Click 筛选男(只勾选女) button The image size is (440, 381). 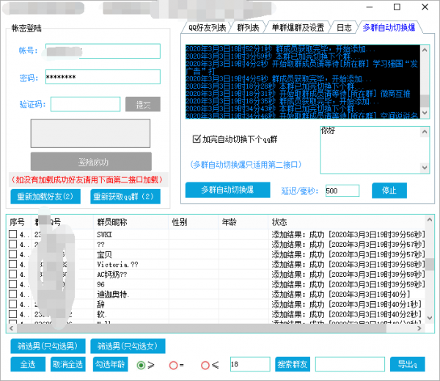point(128,347)
